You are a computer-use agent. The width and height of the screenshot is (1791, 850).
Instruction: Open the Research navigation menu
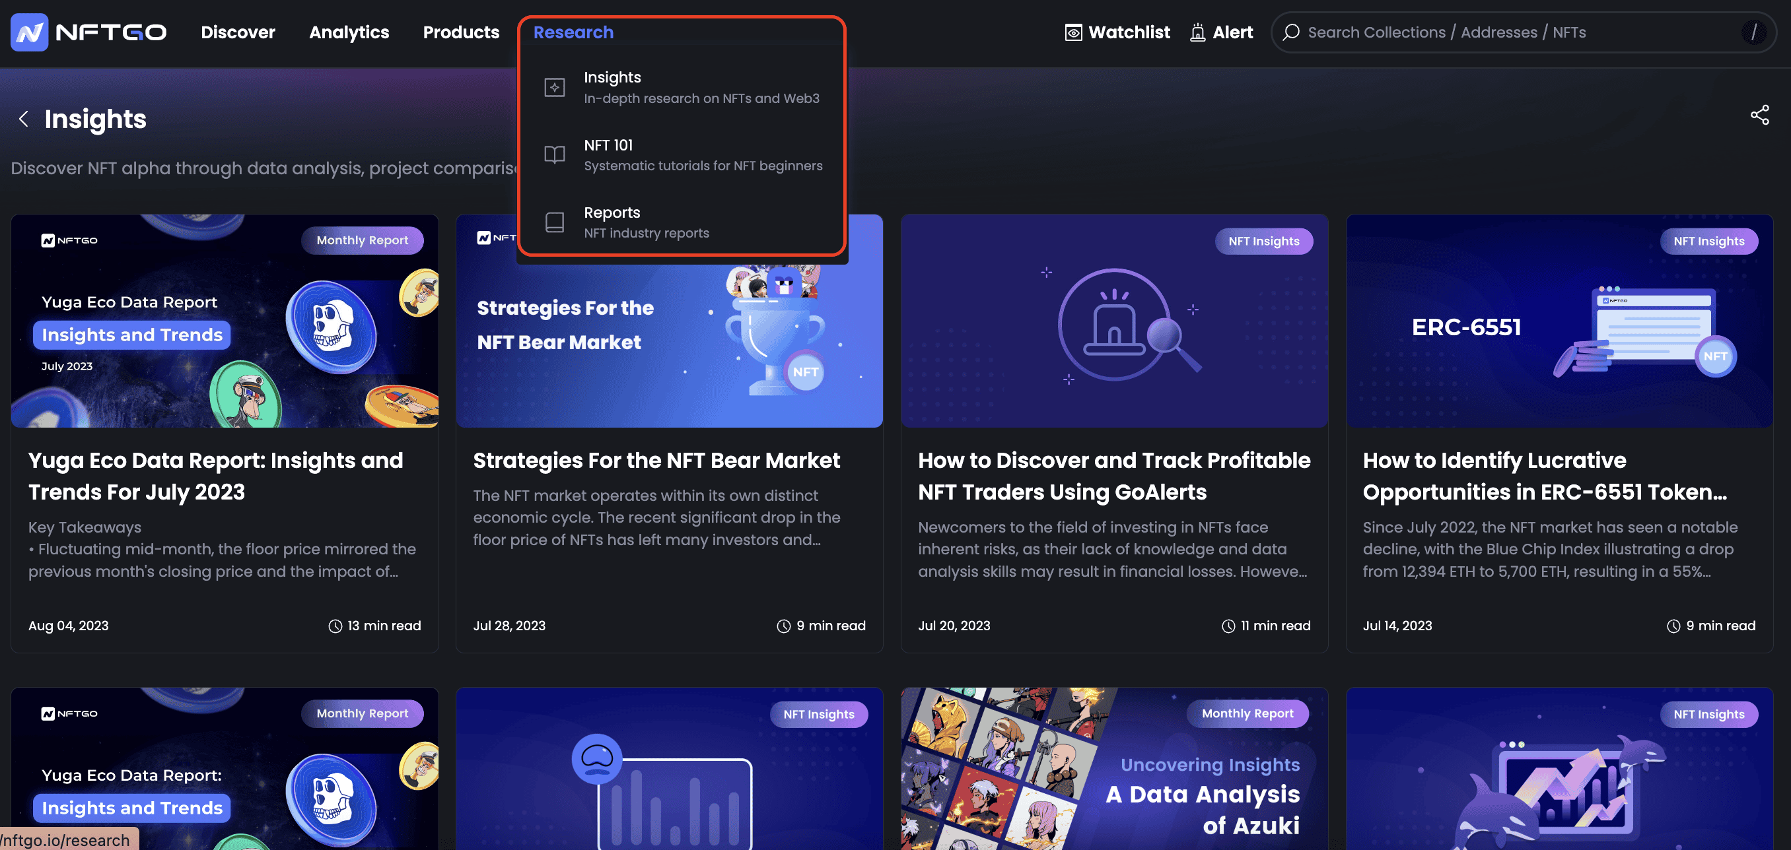point(573,32)
